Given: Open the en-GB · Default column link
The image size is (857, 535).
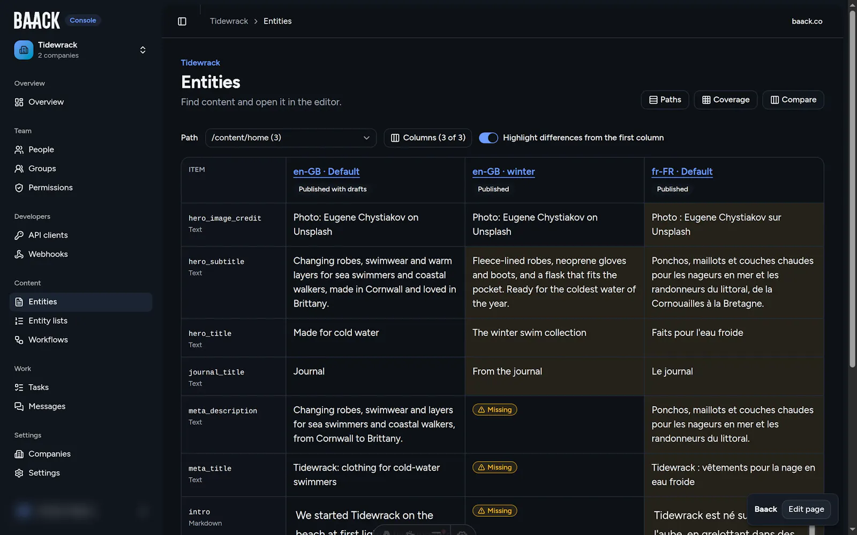Looking at the screenshot, I should click(326, 172).
